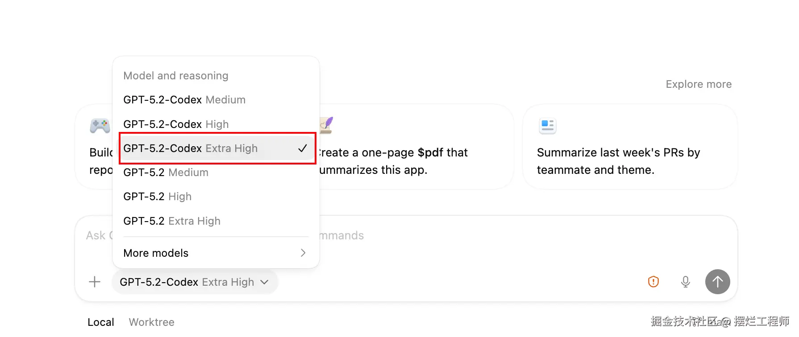Screen dimensions: 799x337
Task: Click the plus attach icon
Action: pos(95,282)
